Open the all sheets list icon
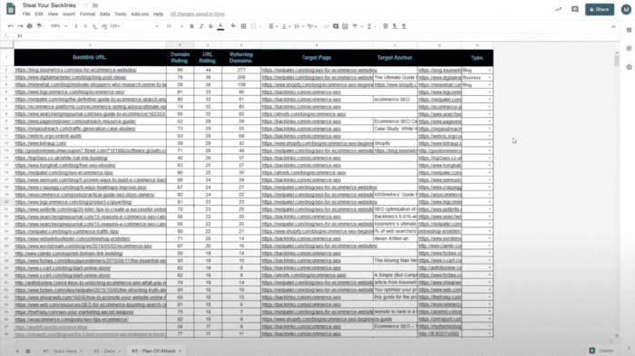This screenshot has width=635, height=356. click(28, 351)
